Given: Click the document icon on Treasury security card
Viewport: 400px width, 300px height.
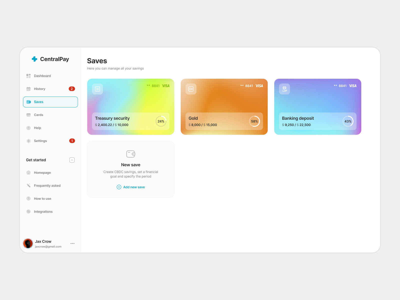Looking at the screenshot, I should pos(97,89).
